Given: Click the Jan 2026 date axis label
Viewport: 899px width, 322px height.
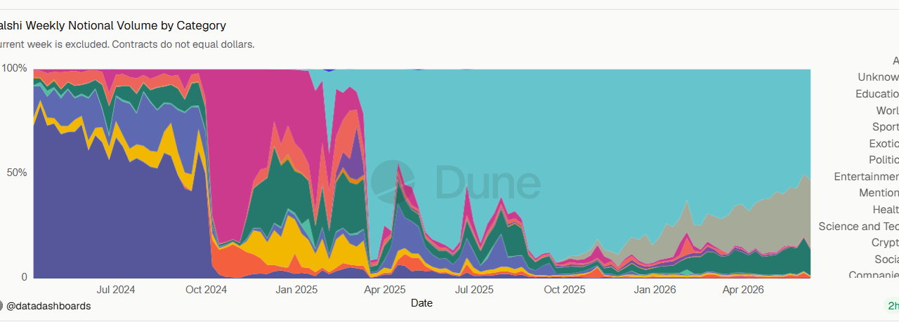Looking at the screenshot, I should coord(655,289).
